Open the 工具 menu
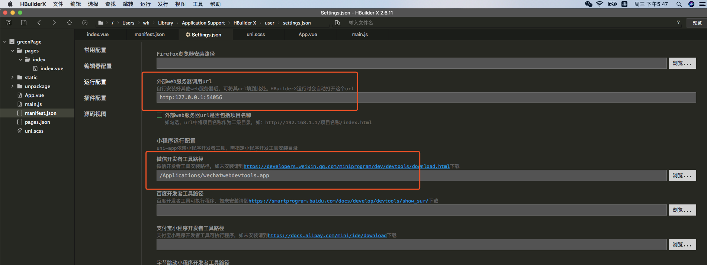Image resolution: width=707 pixels, height=265 pixels. [198, 4]
